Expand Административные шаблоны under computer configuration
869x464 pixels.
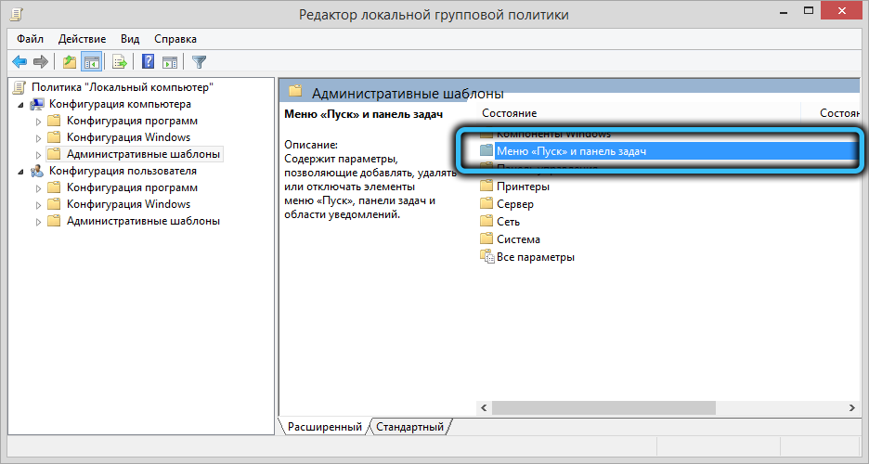(x=38, y=155)
